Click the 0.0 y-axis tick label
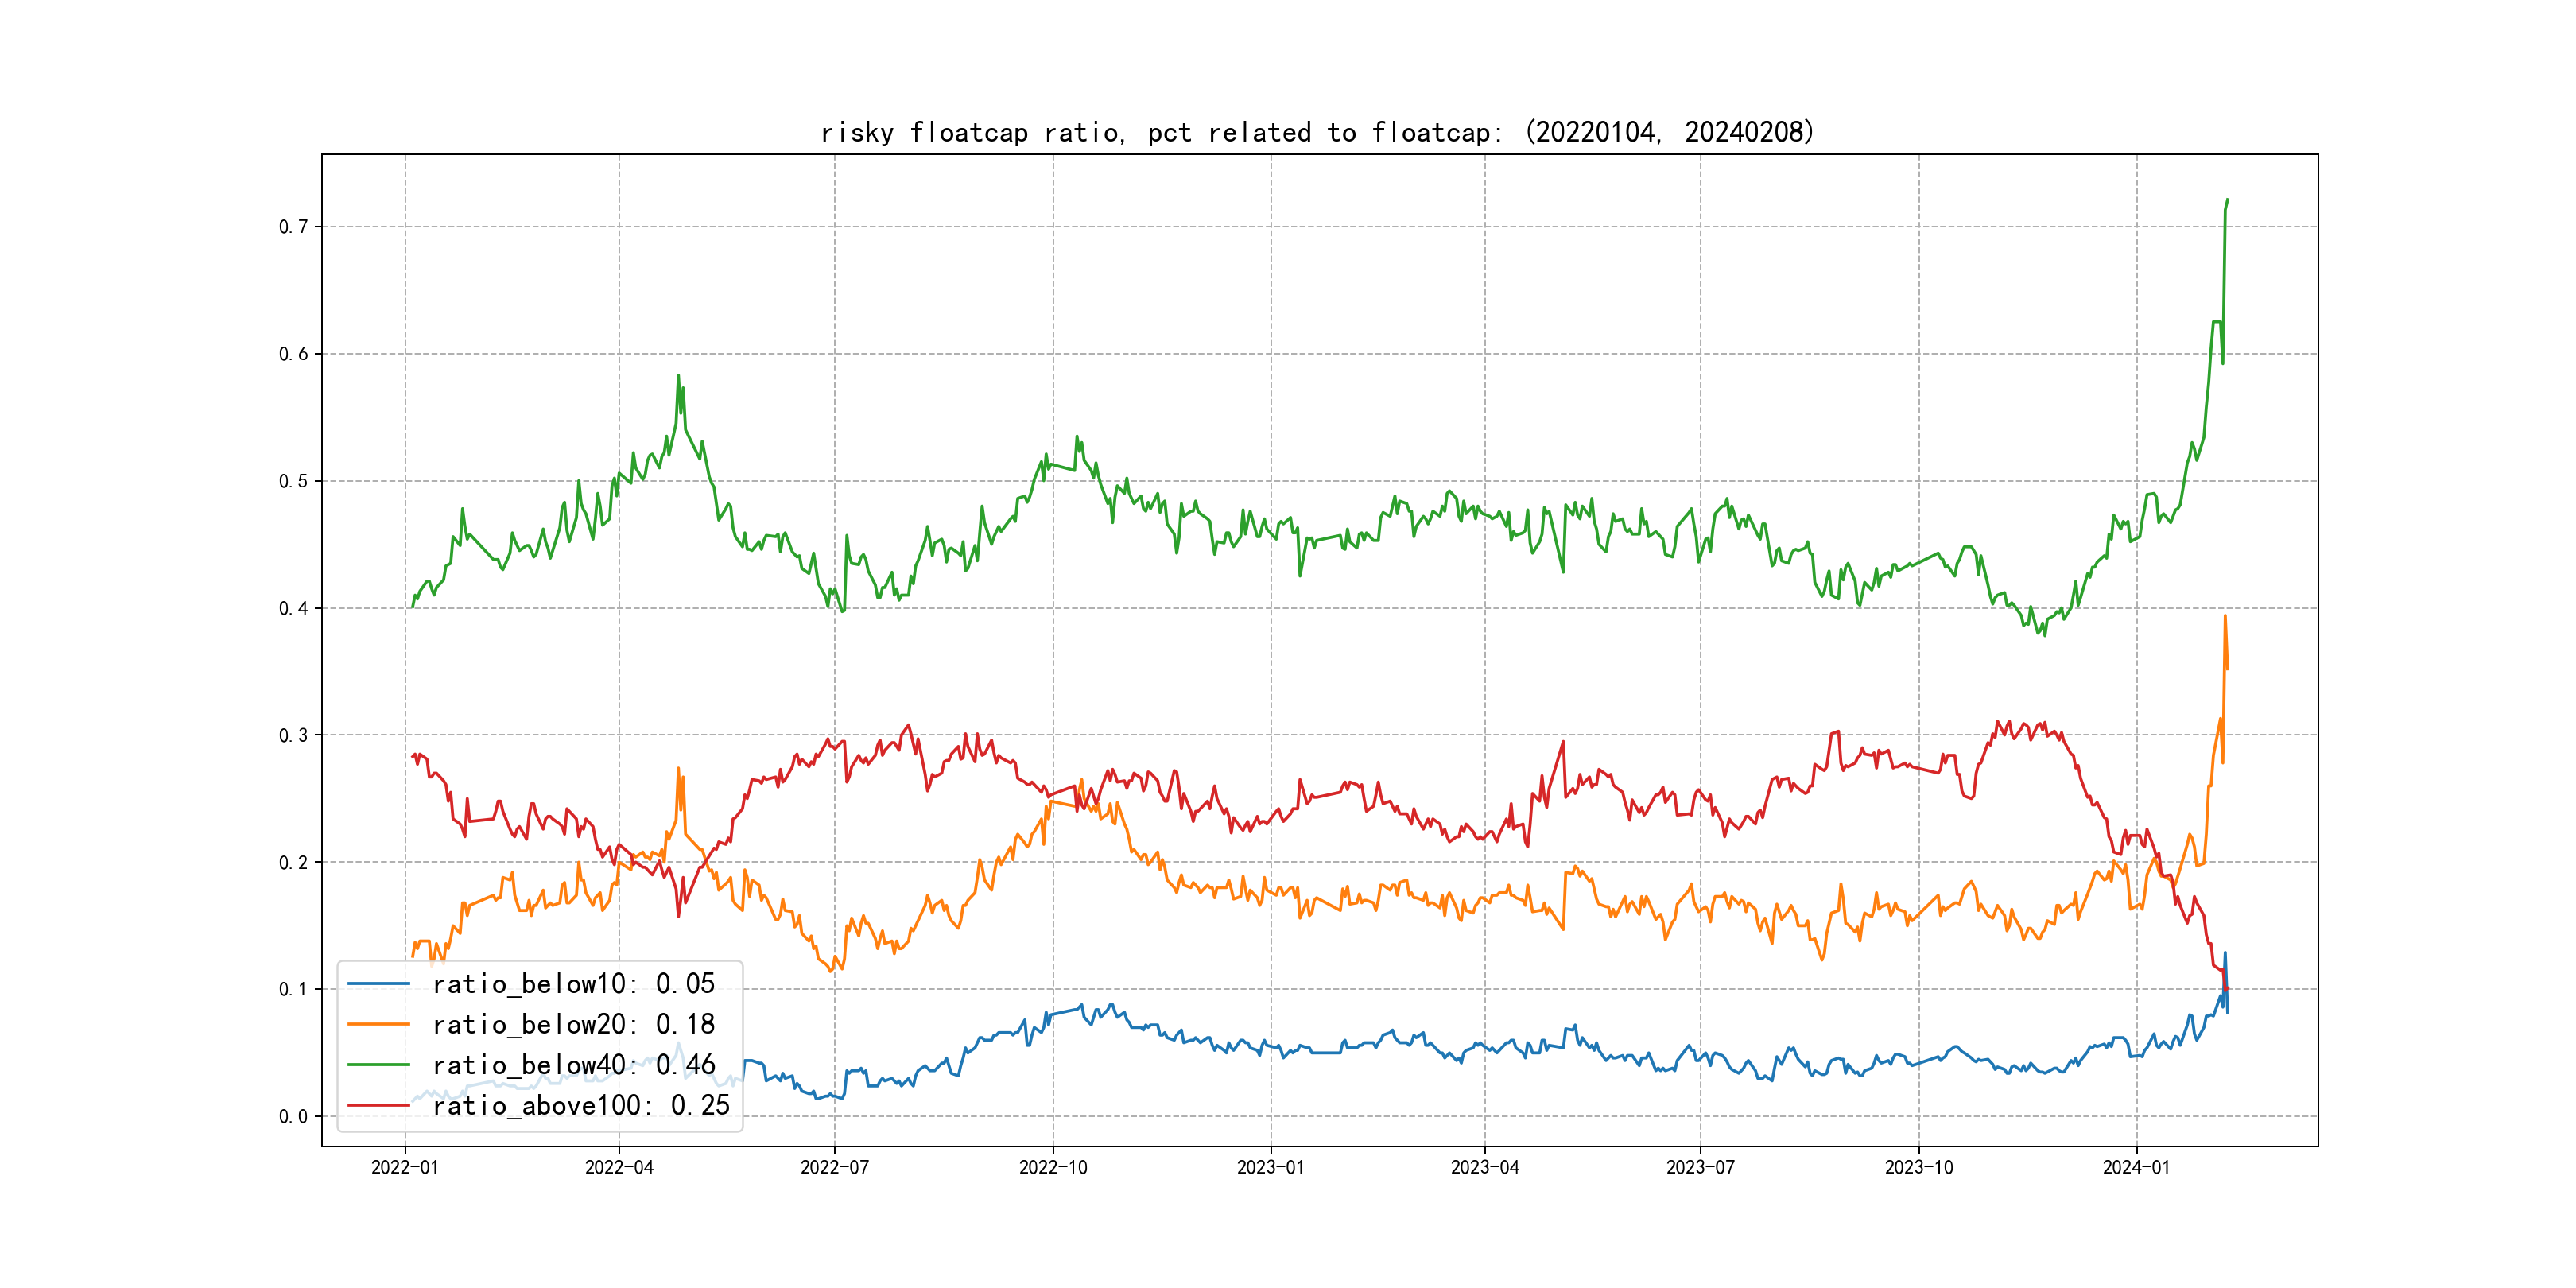Viewport: 2576px width, 1288px height. [293, 1117]
